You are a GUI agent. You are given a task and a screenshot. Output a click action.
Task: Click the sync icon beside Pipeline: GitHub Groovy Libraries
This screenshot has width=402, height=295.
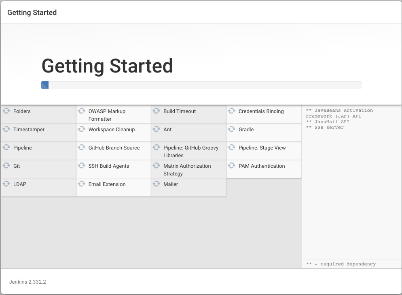point(157,147)
